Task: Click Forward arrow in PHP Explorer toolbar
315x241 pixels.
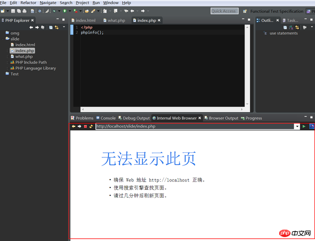Action: [x=37, y=27]
